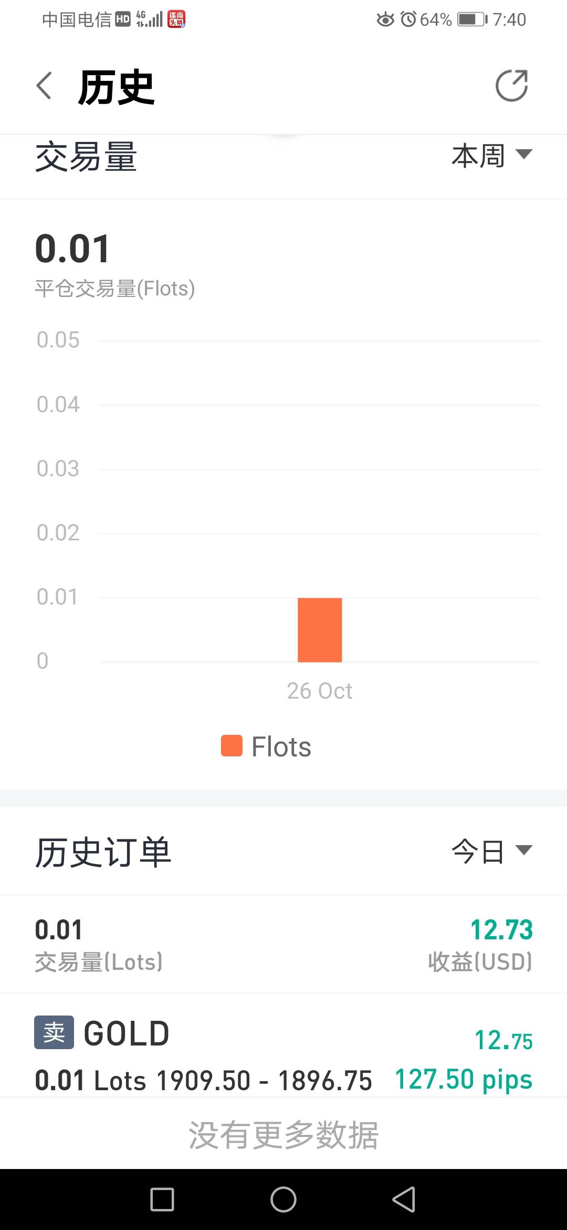Open the 今日 history orders dropdown
567x1230 pixels.
click(x=491, y=851)
